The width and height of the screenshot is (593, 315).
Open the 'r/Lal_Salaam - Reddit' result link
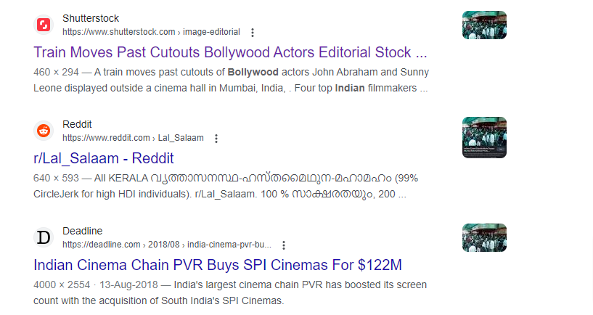104,158
